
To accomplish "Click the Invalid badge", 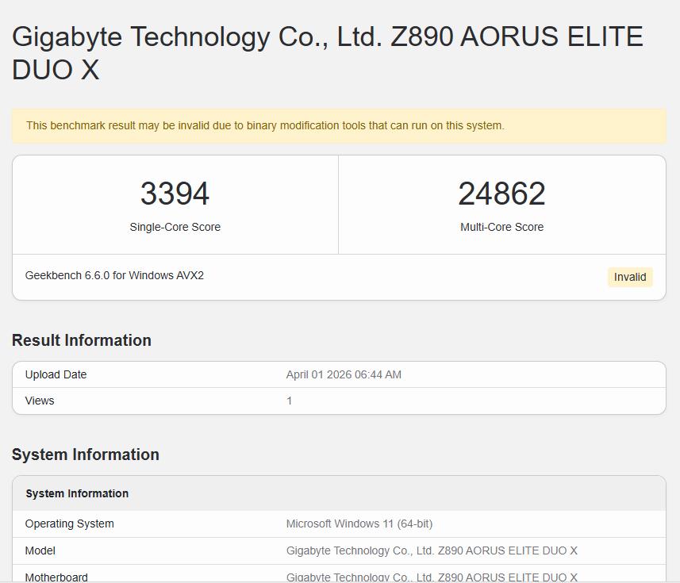I will (630, 277).
